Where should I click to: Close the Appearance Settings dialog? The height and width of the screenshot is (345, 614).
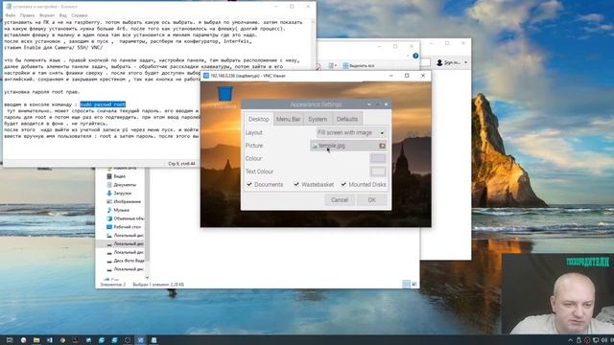pyautogui.click(x=386, y=104)
